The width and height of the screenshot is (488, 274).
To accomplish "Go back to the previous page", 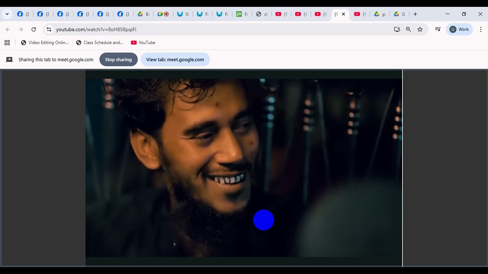I will click(8, 29).
